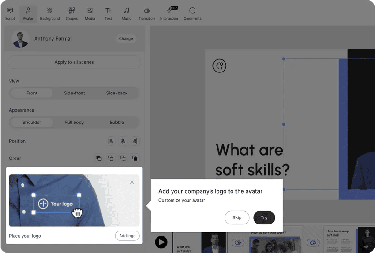Open the Music panel
This screenshot has width=375, height=253.
click(127, 14)
